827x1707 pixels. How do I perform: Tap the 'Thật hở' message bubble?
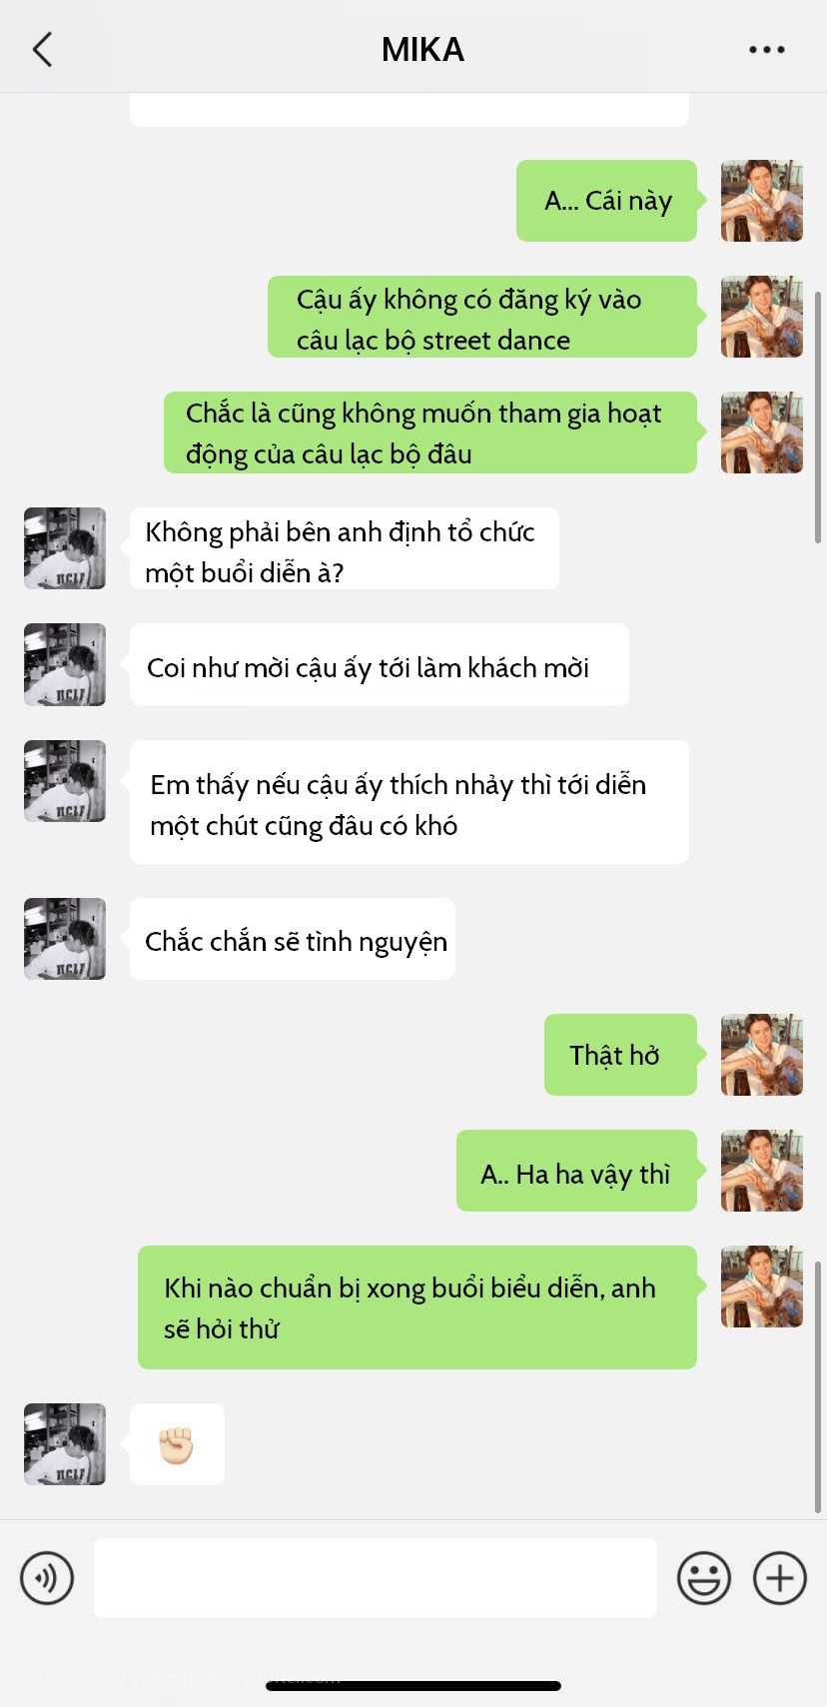(620, 1055)
